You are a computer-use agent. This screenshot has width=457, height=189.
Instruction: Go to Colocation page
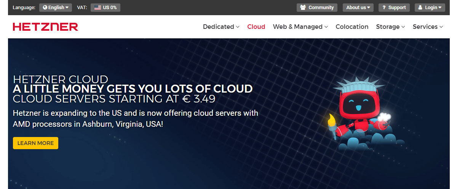click(352, 27)
